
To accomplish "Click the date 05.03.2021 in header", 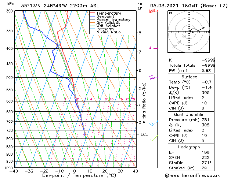I will click(x=164, y=6).
